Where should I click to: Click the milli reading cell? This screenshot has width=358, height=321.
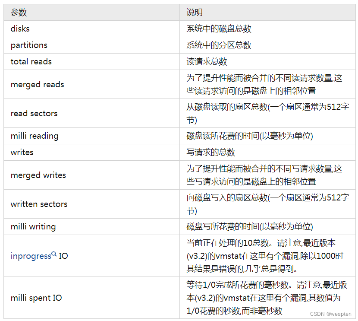(91, 136)
